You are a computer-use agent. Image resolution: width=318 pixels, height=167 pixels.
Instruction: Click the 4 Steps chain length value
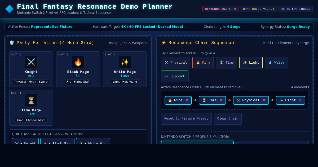click(x=233, y=27)
